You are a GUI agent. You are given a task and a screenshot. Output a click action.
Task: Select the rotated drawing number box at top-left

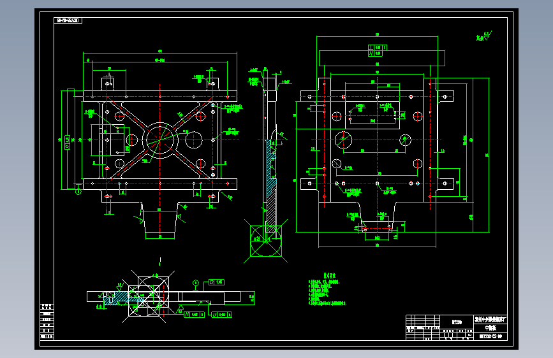tap(68, 20)
